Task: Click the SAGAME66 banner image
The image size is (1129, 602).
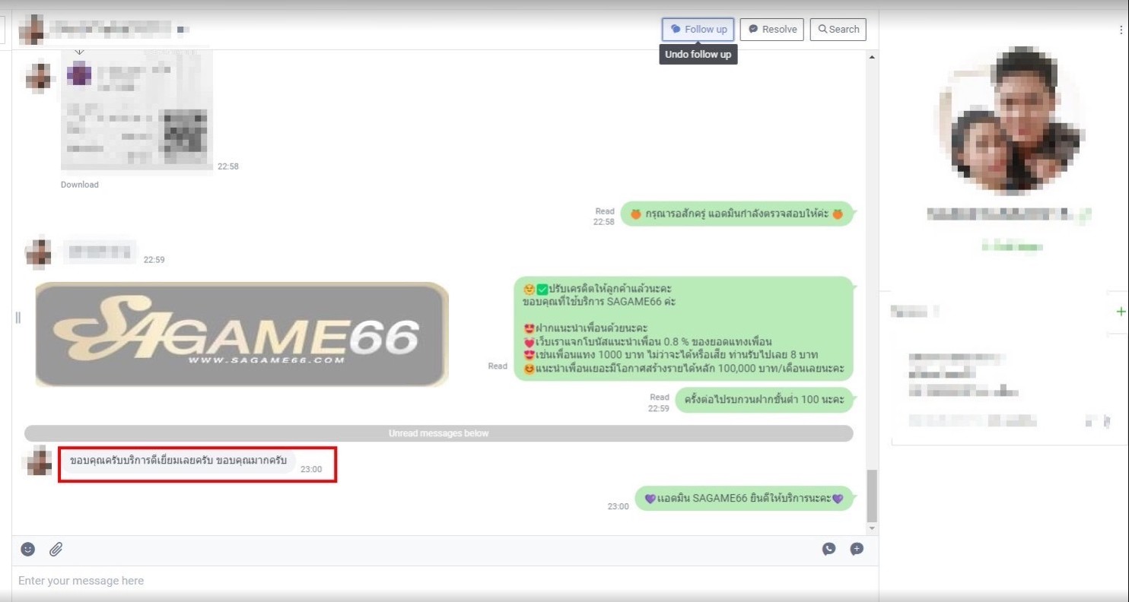Action: 242,334
